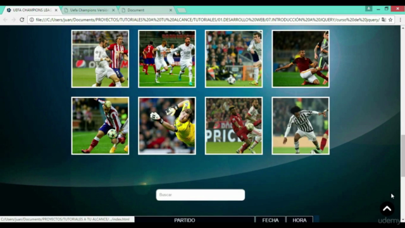Click the address bar URL
405x228 pixels.
coord(208,20)
